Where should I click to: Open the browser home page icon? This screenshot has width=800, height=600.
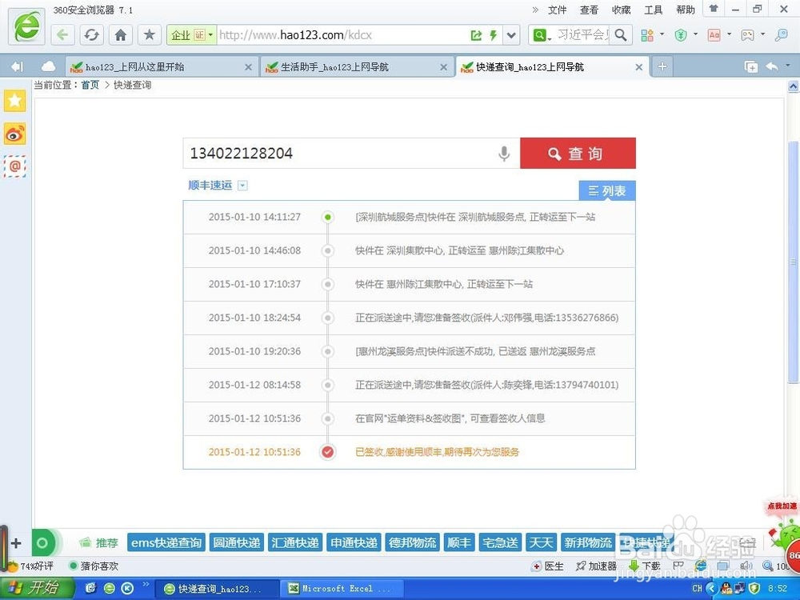[121, 35]
